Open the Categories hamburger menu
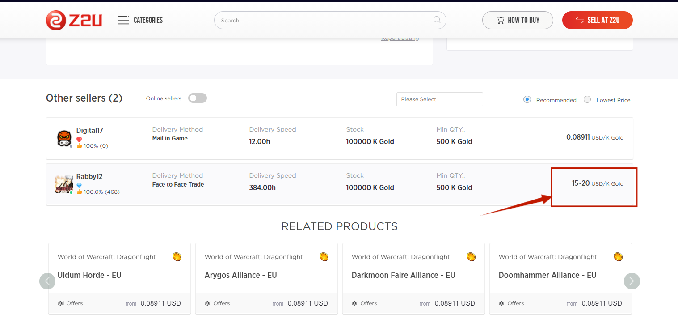The height and width of the screenshot is (332, 678). click(x=123, y=20)
